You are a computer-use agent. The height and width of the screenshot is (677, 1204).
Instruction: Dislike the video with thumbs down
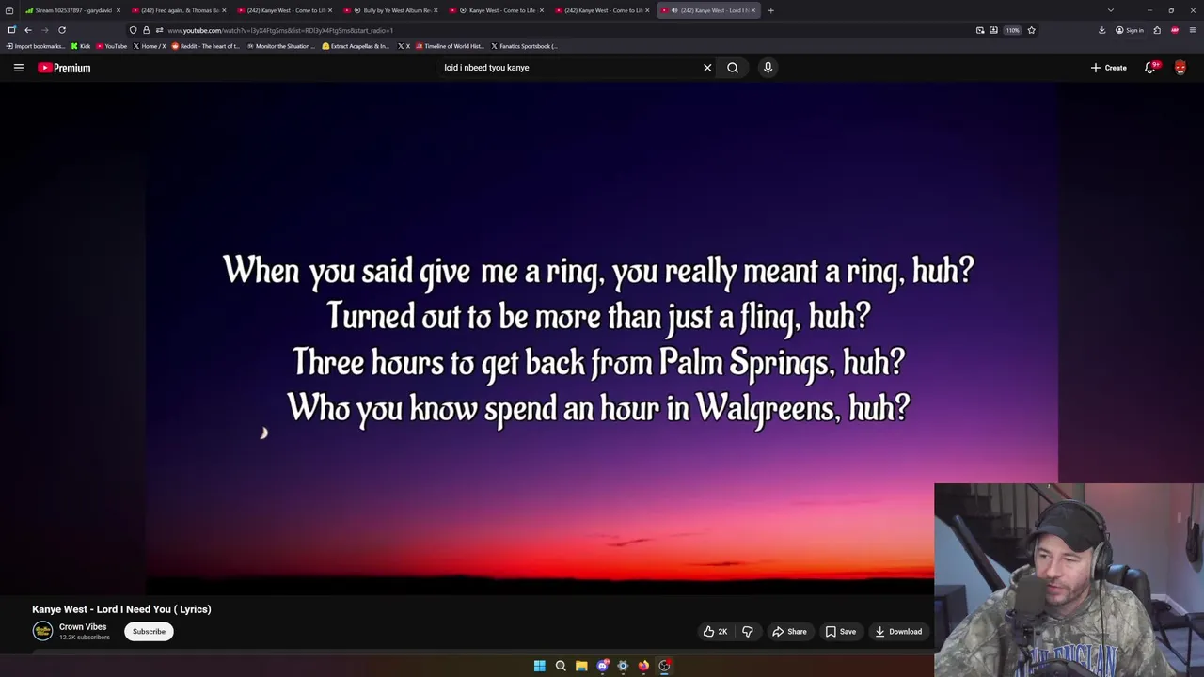pos(748,632)
